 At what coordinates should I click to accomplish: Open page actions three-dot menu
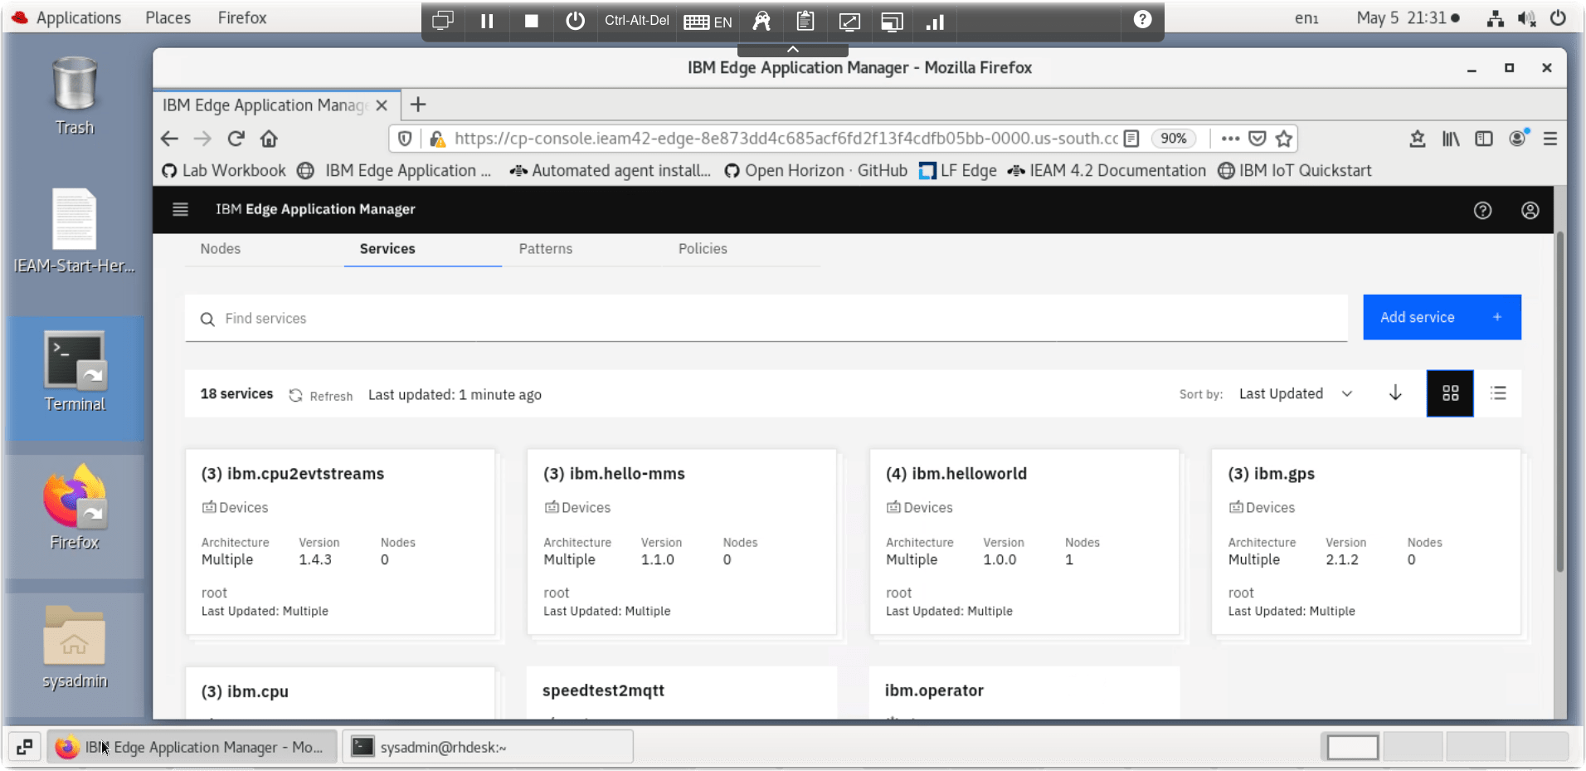click(1230, 139)
